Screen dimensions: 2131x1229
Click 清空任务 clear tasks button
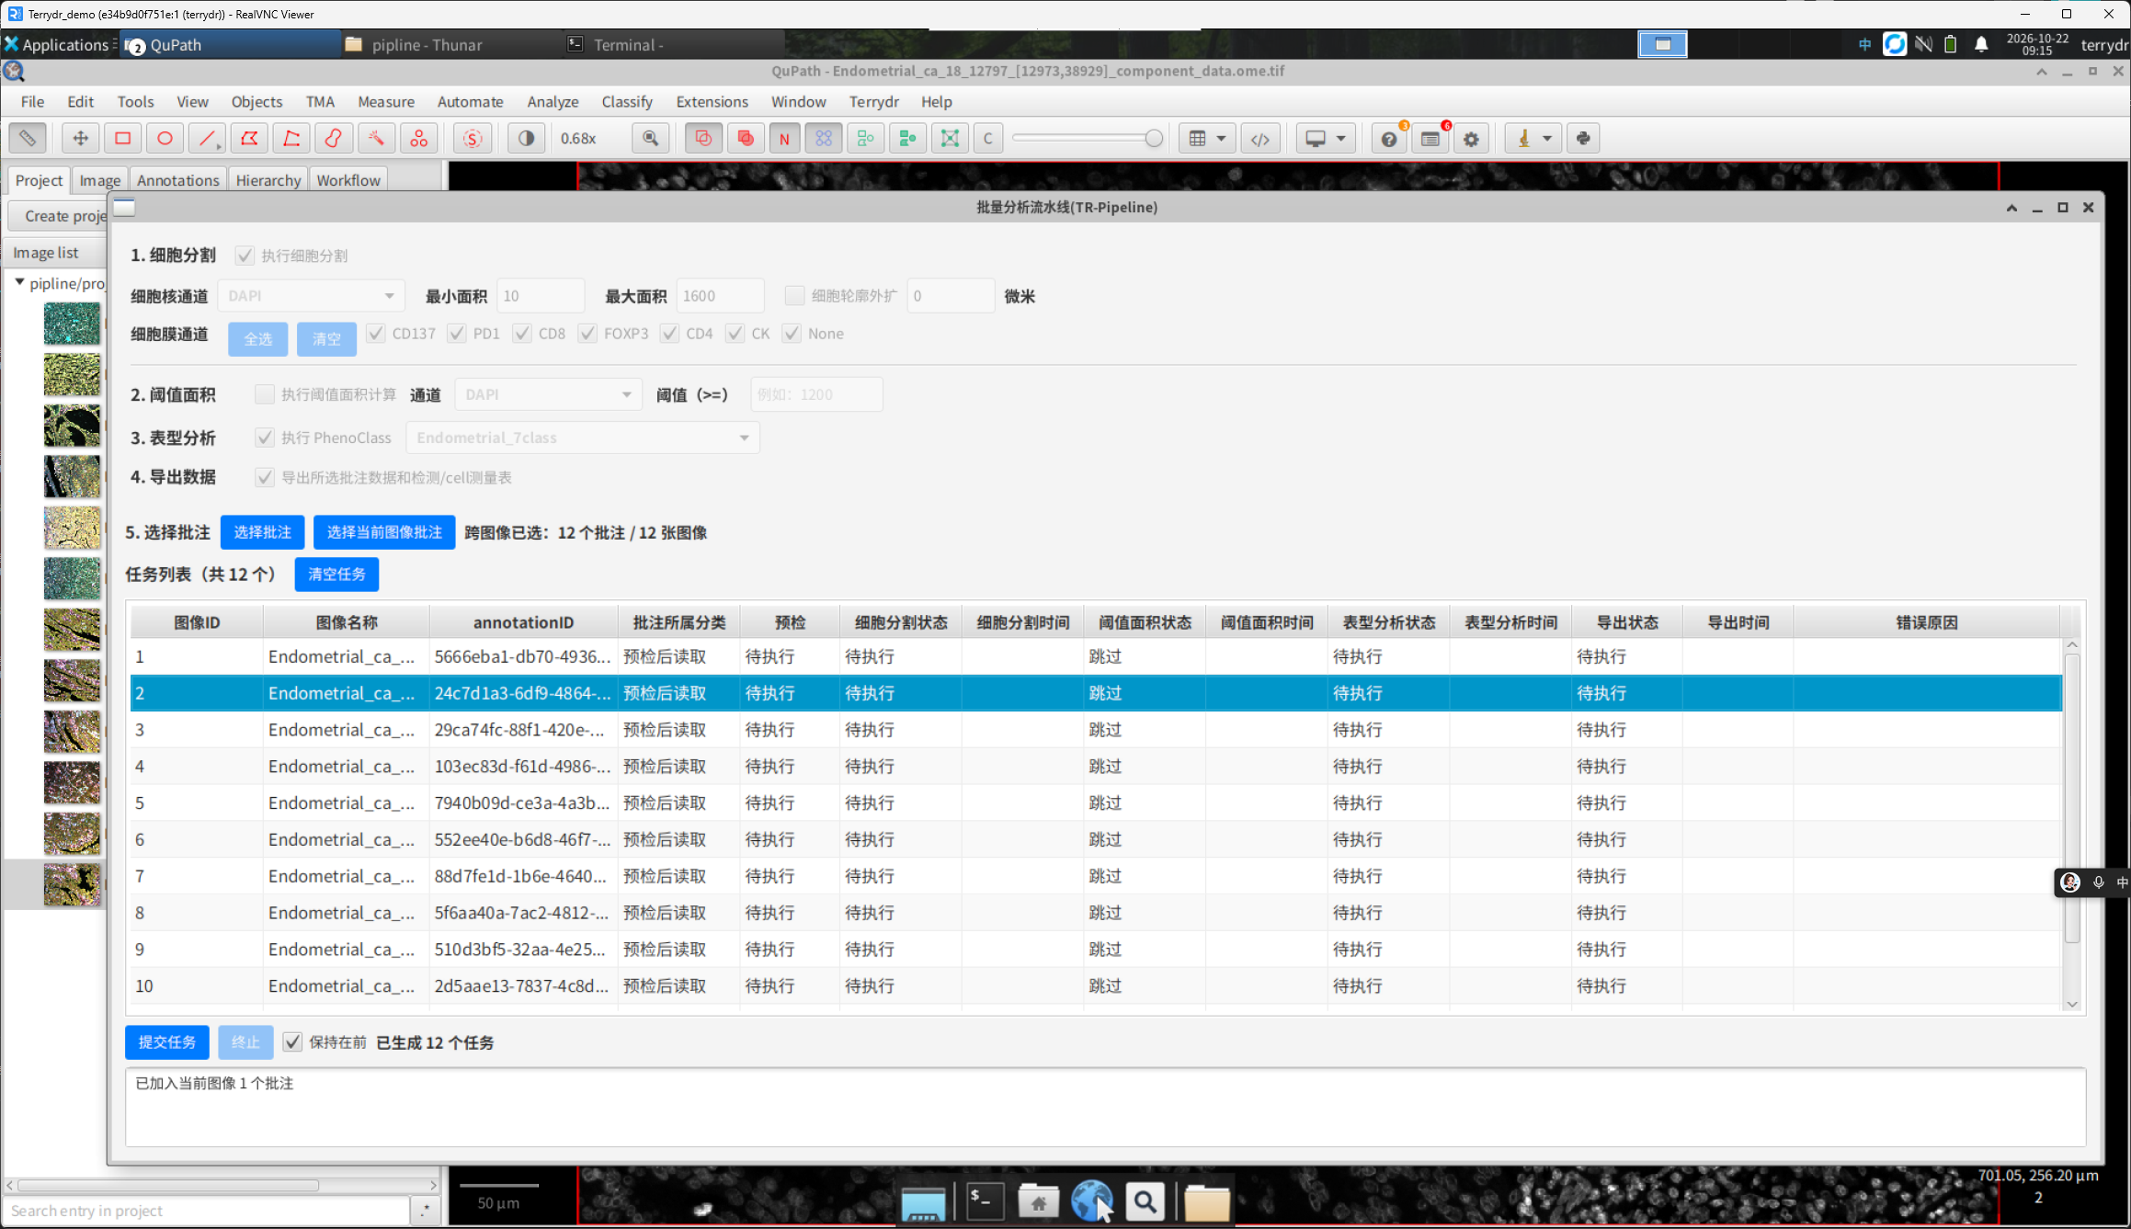click(x=336, y=574)
